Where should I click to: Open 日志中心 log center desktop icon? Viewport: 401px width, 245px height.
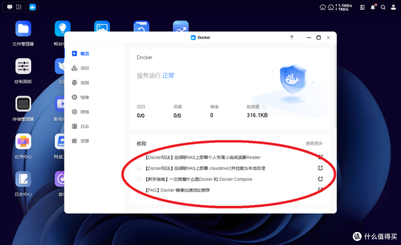23,179
